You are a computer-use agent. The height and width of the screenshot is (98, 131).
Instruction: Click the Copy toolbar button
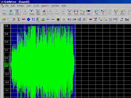pyautogui.click(x=32, y=12)
